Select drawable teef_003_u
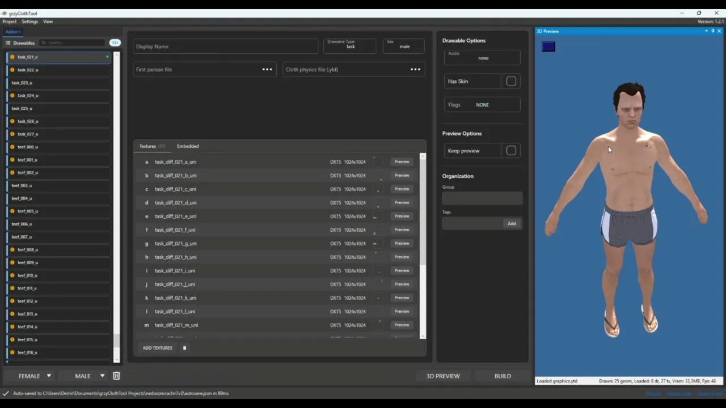726x408 pixels. (59, 185)
